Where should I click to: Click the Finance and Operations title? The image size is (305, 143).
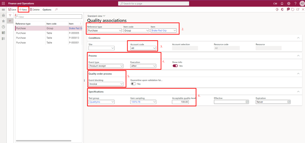[x=21, y=3]
